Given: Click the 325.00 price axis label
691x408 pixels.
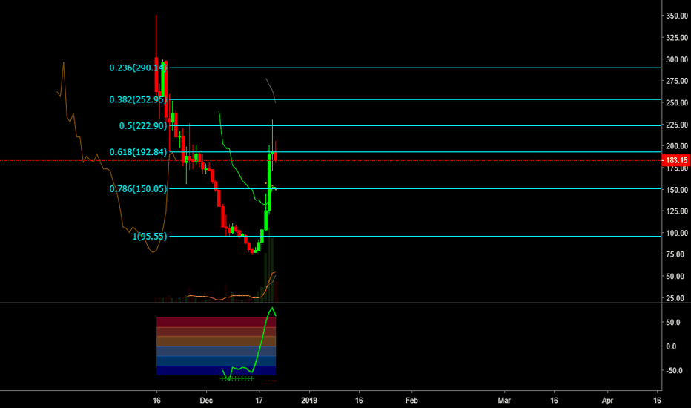Looking at the screenshot, I should tap(677, 38).
